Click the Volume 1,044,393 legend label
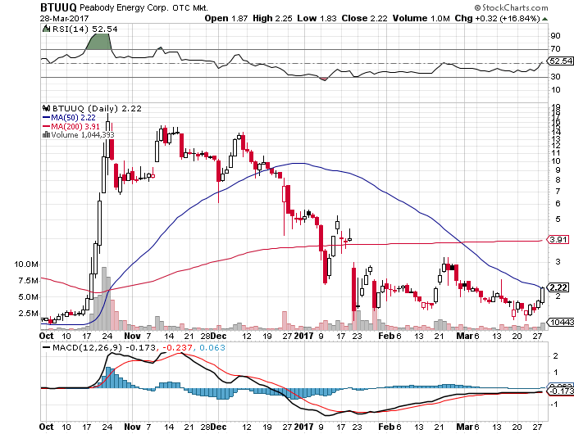574x434 pixels. click(83, 135)
